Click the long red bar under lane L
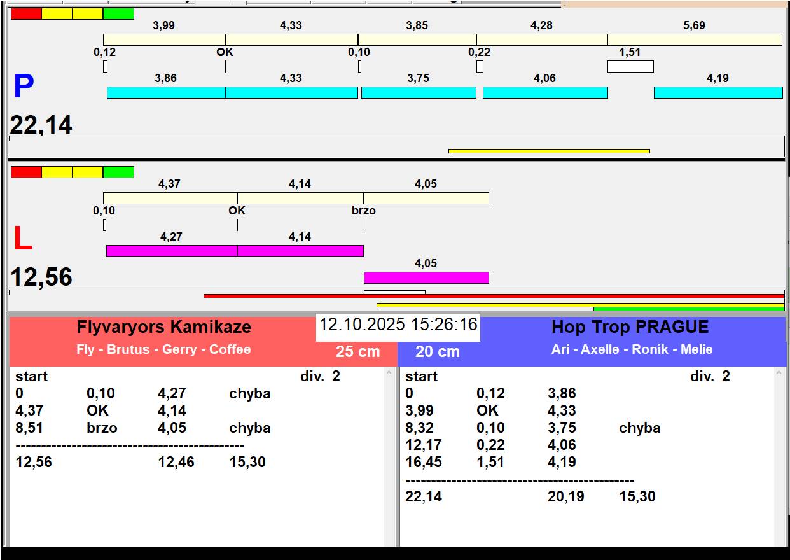Image resolution: width=790 pixels, height=560 pixels. coord(493,296)
